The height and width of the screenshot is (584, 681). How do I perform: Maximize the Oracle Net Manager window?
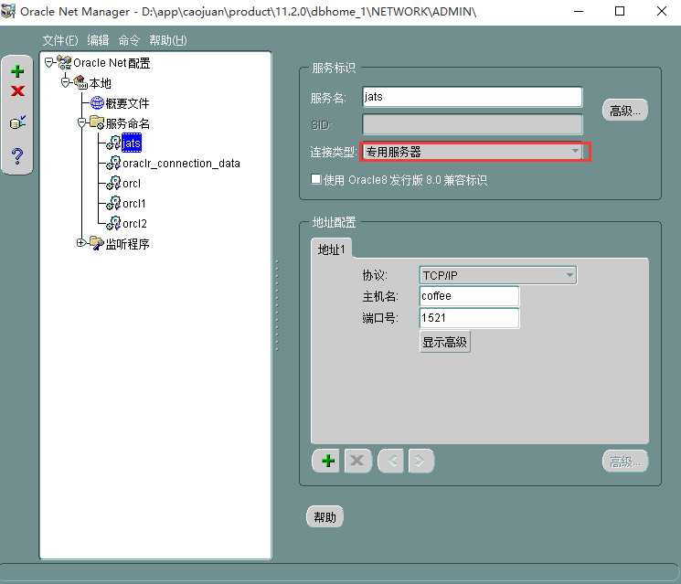(x=620, y=11)
